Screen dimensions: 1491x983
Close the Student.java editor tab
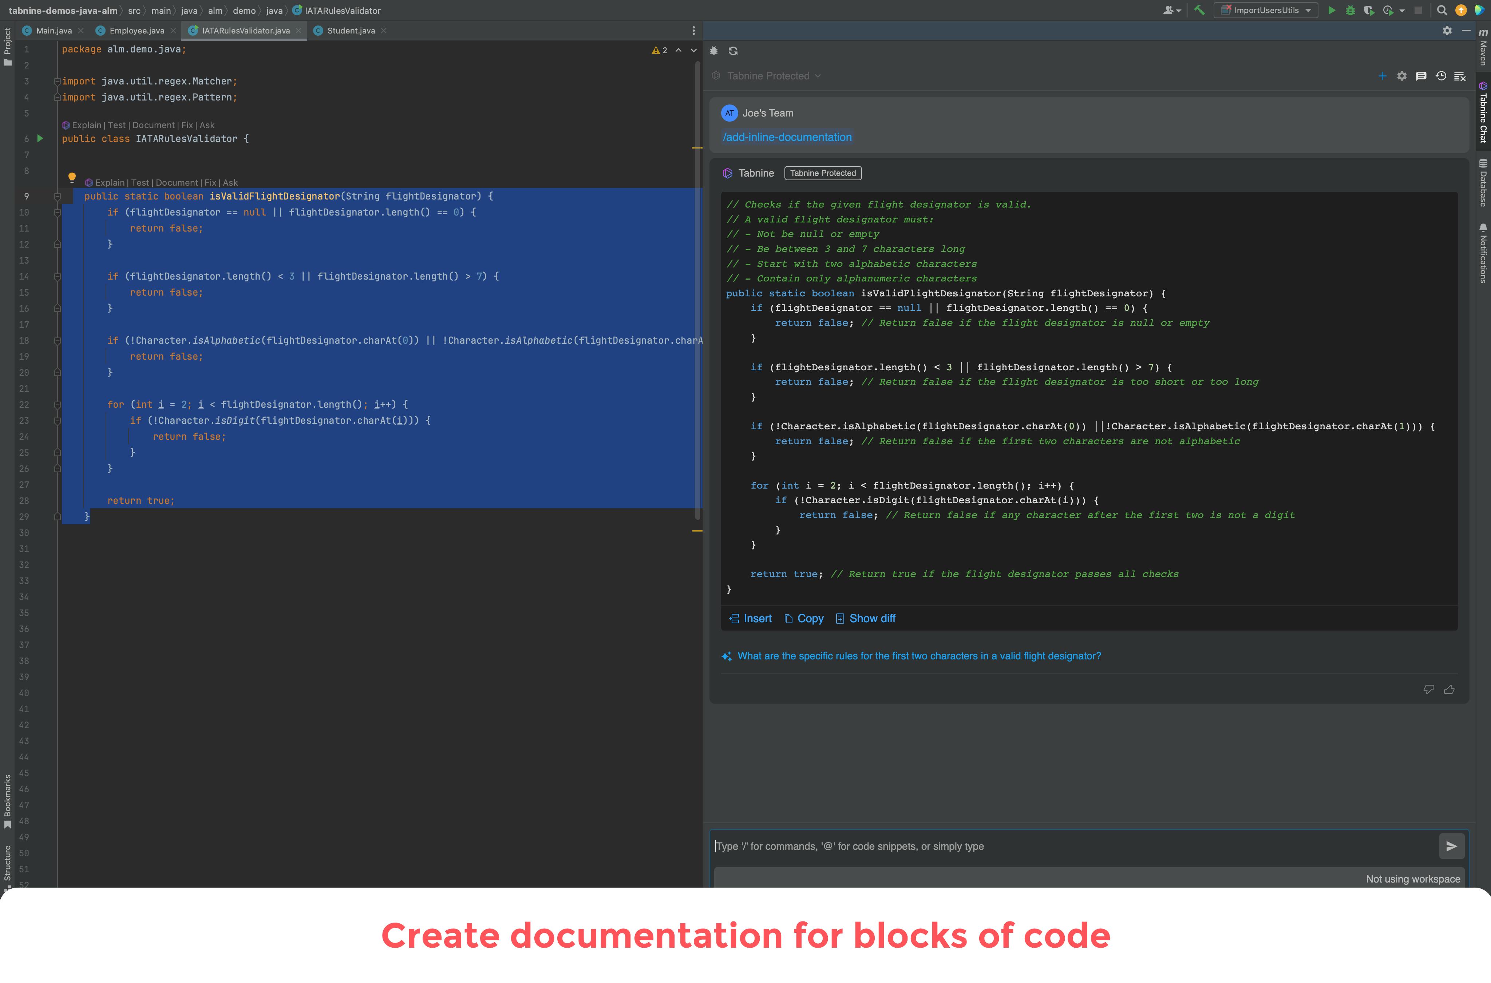(x=384, y=30)
